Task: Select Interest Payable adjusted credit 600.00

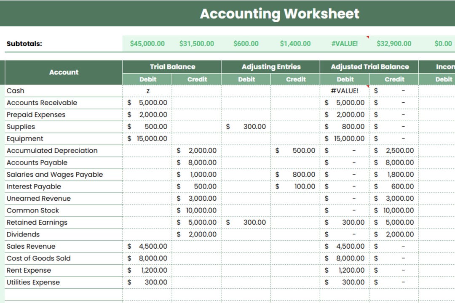Action: (394, 186)
